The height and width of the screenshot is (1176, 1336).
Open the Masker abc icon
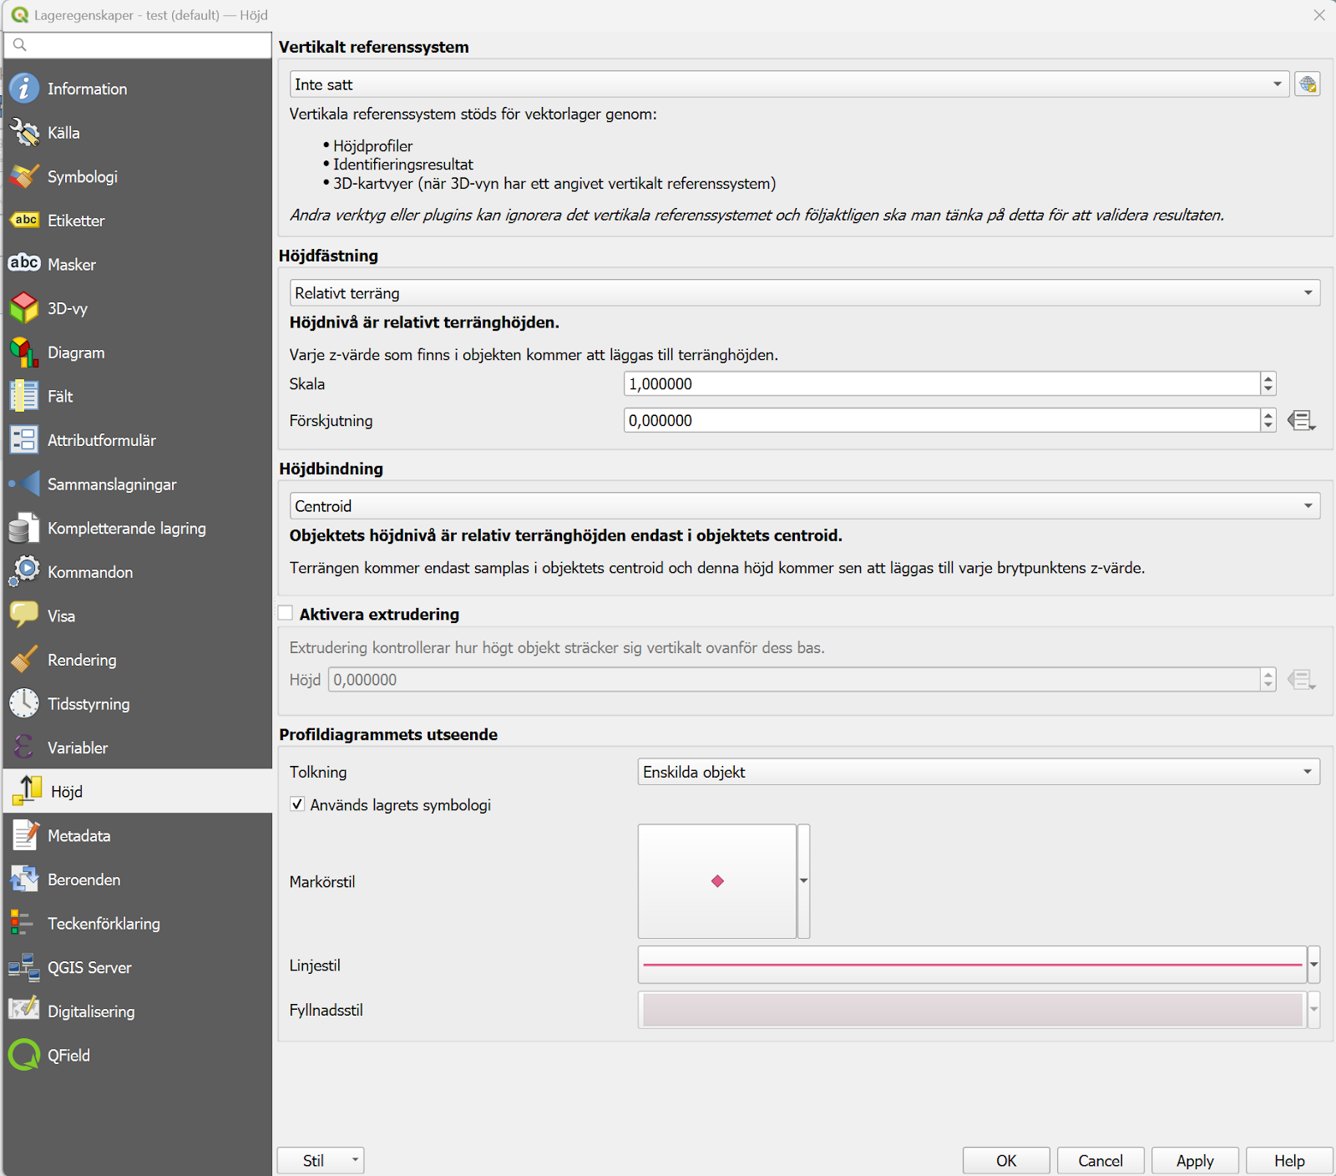click(24, 263)
